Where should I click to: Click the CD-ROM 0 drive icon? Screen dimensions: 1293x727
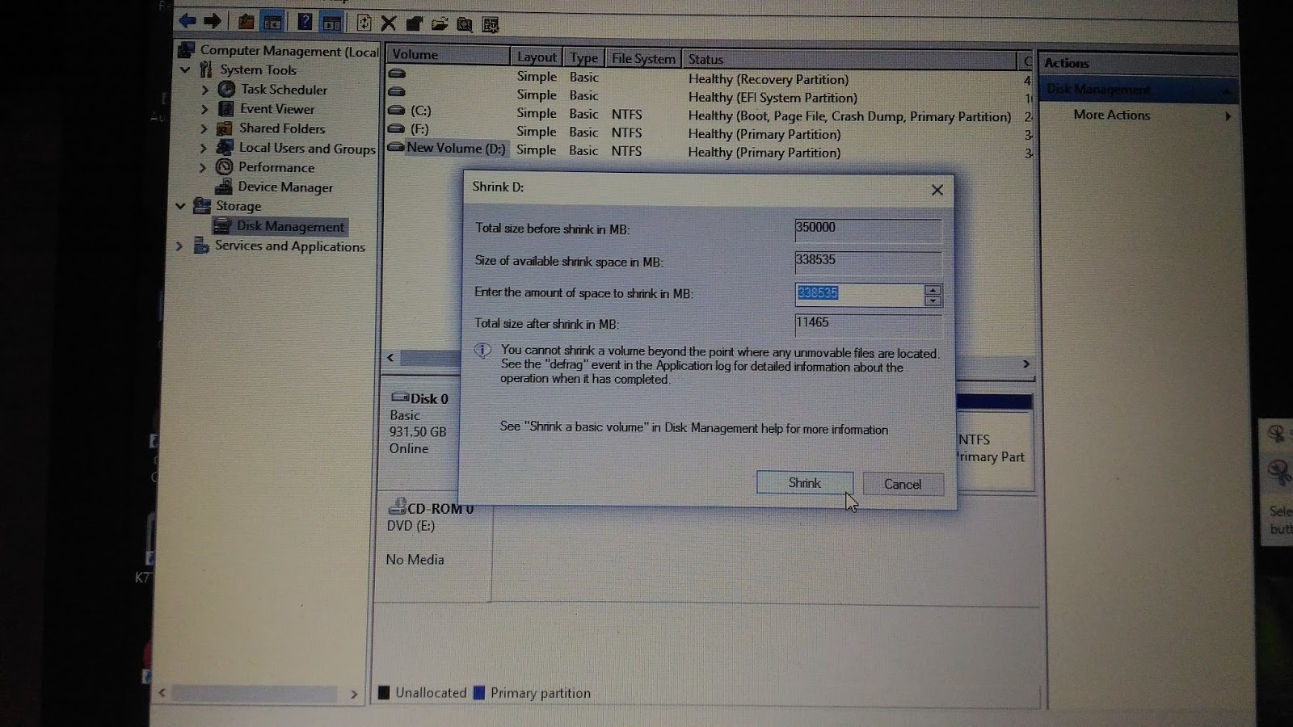tap(398, 506)
